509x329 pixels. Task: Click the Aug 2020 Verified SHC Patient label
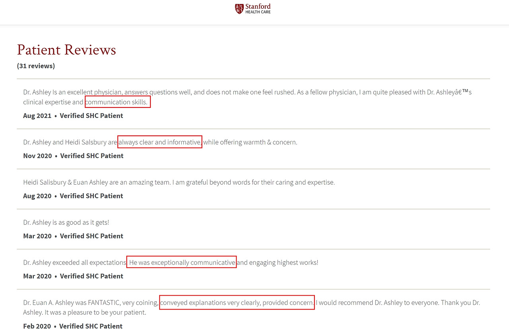91,196
